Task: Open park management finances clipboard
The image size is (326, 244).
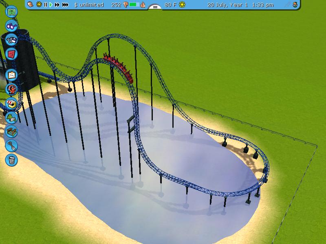Action: click(11, 75)
